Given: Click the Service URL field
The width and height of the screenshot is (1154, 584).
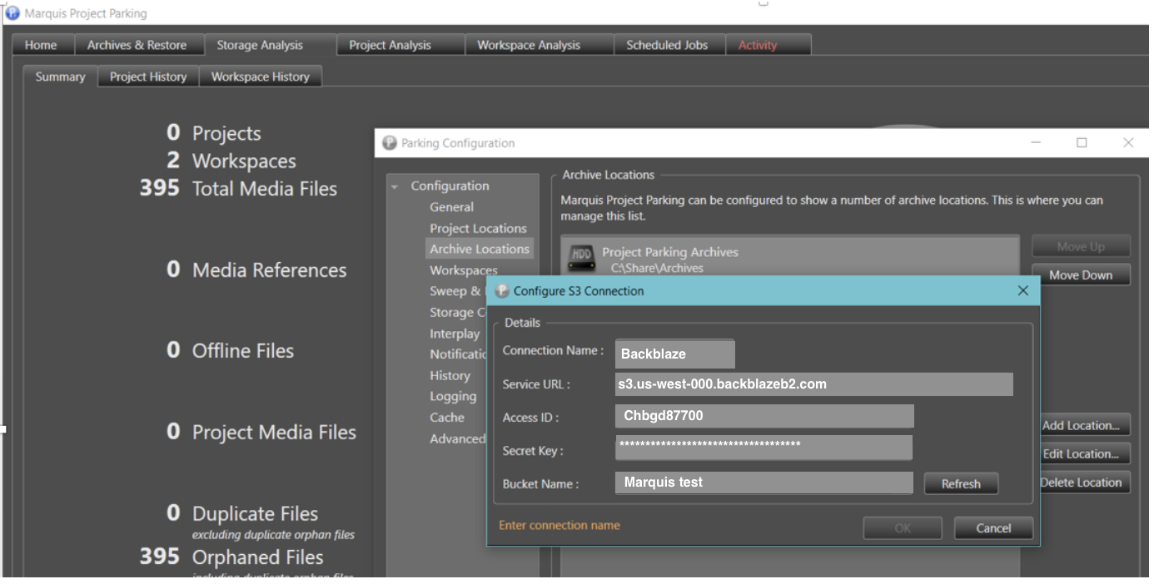Looking at the screenshot, I should 814,384.
